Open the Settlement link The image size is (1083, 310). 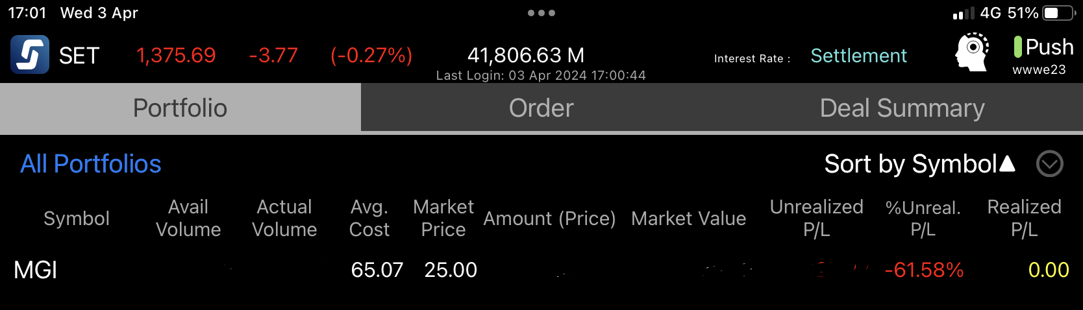[x=858, y=56]
